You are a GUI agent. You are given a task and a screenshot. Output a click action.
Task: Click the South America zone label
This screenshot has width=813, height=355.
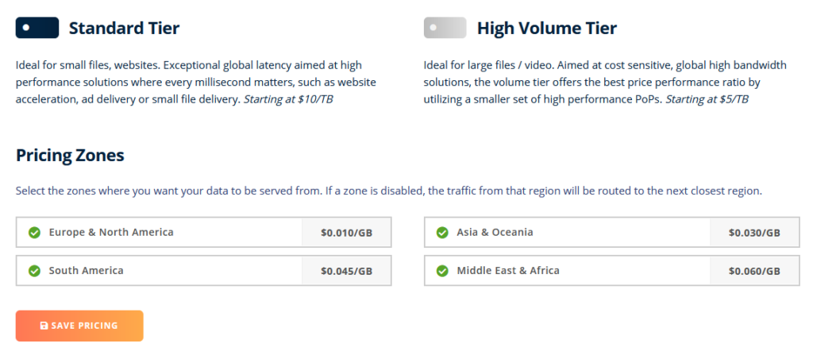pyautogui.click(x=86, y=270)
